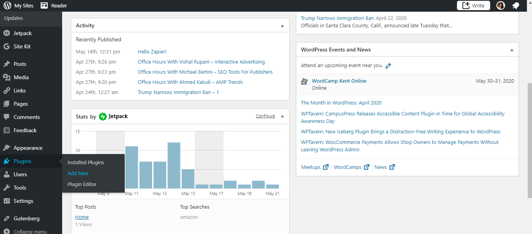532x234 pixels.
Task: Click the Write button
Action: pos(473,5)
